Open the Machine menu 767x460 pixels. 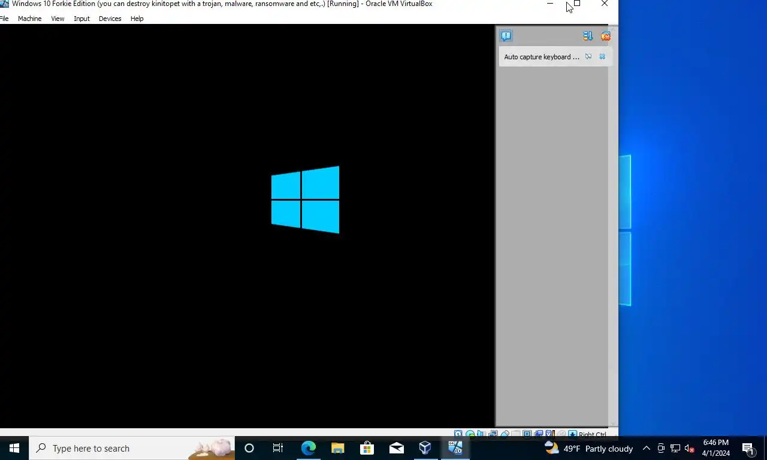(29, 19)
